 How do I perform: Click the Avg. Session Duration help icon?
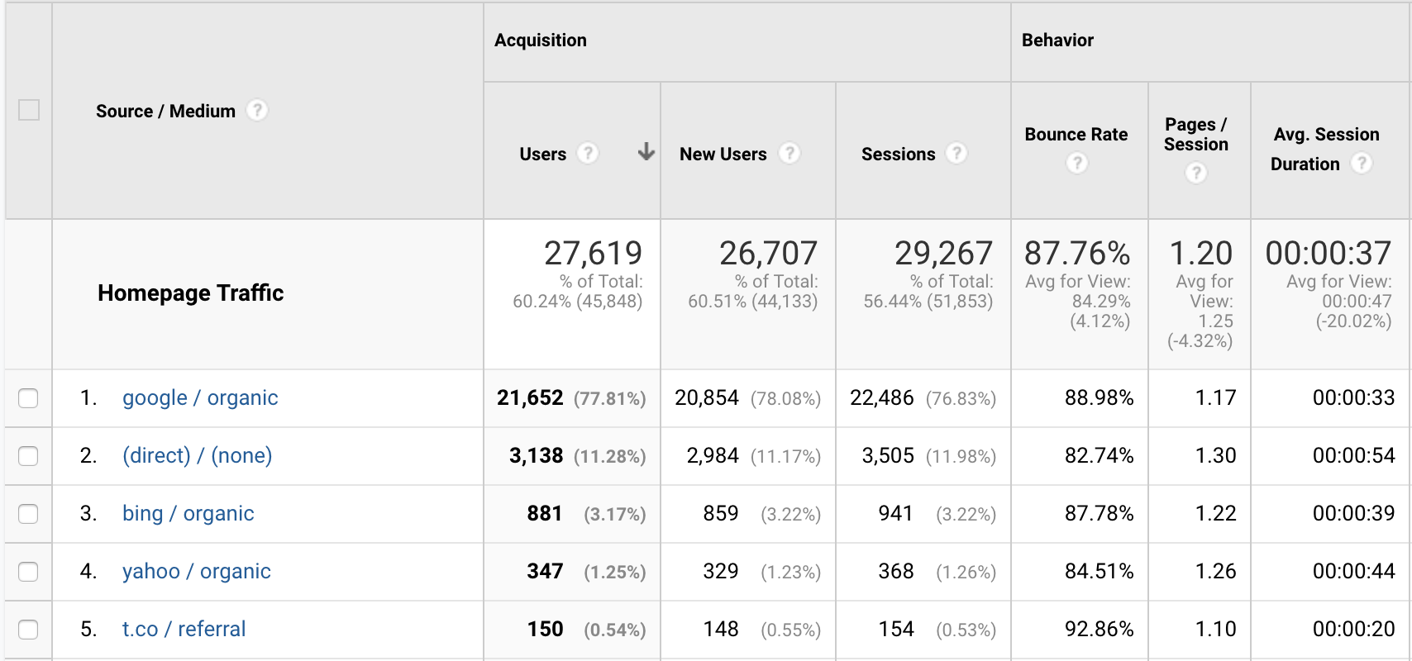coord(1362,164)
